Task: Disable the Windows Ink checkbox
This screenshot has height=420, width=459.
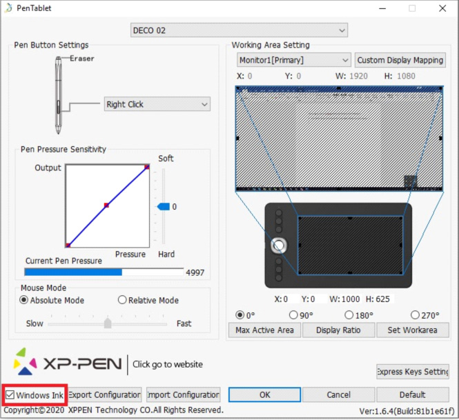Action: [10, 395]
